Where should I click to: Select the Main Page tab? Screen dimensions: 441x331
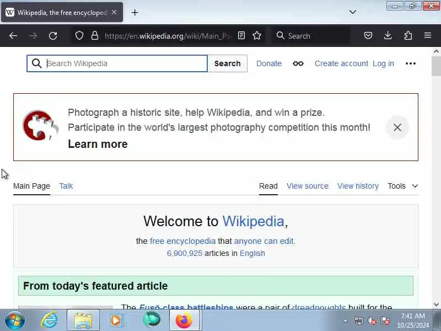pyautogui.click(x=31, y=186)
